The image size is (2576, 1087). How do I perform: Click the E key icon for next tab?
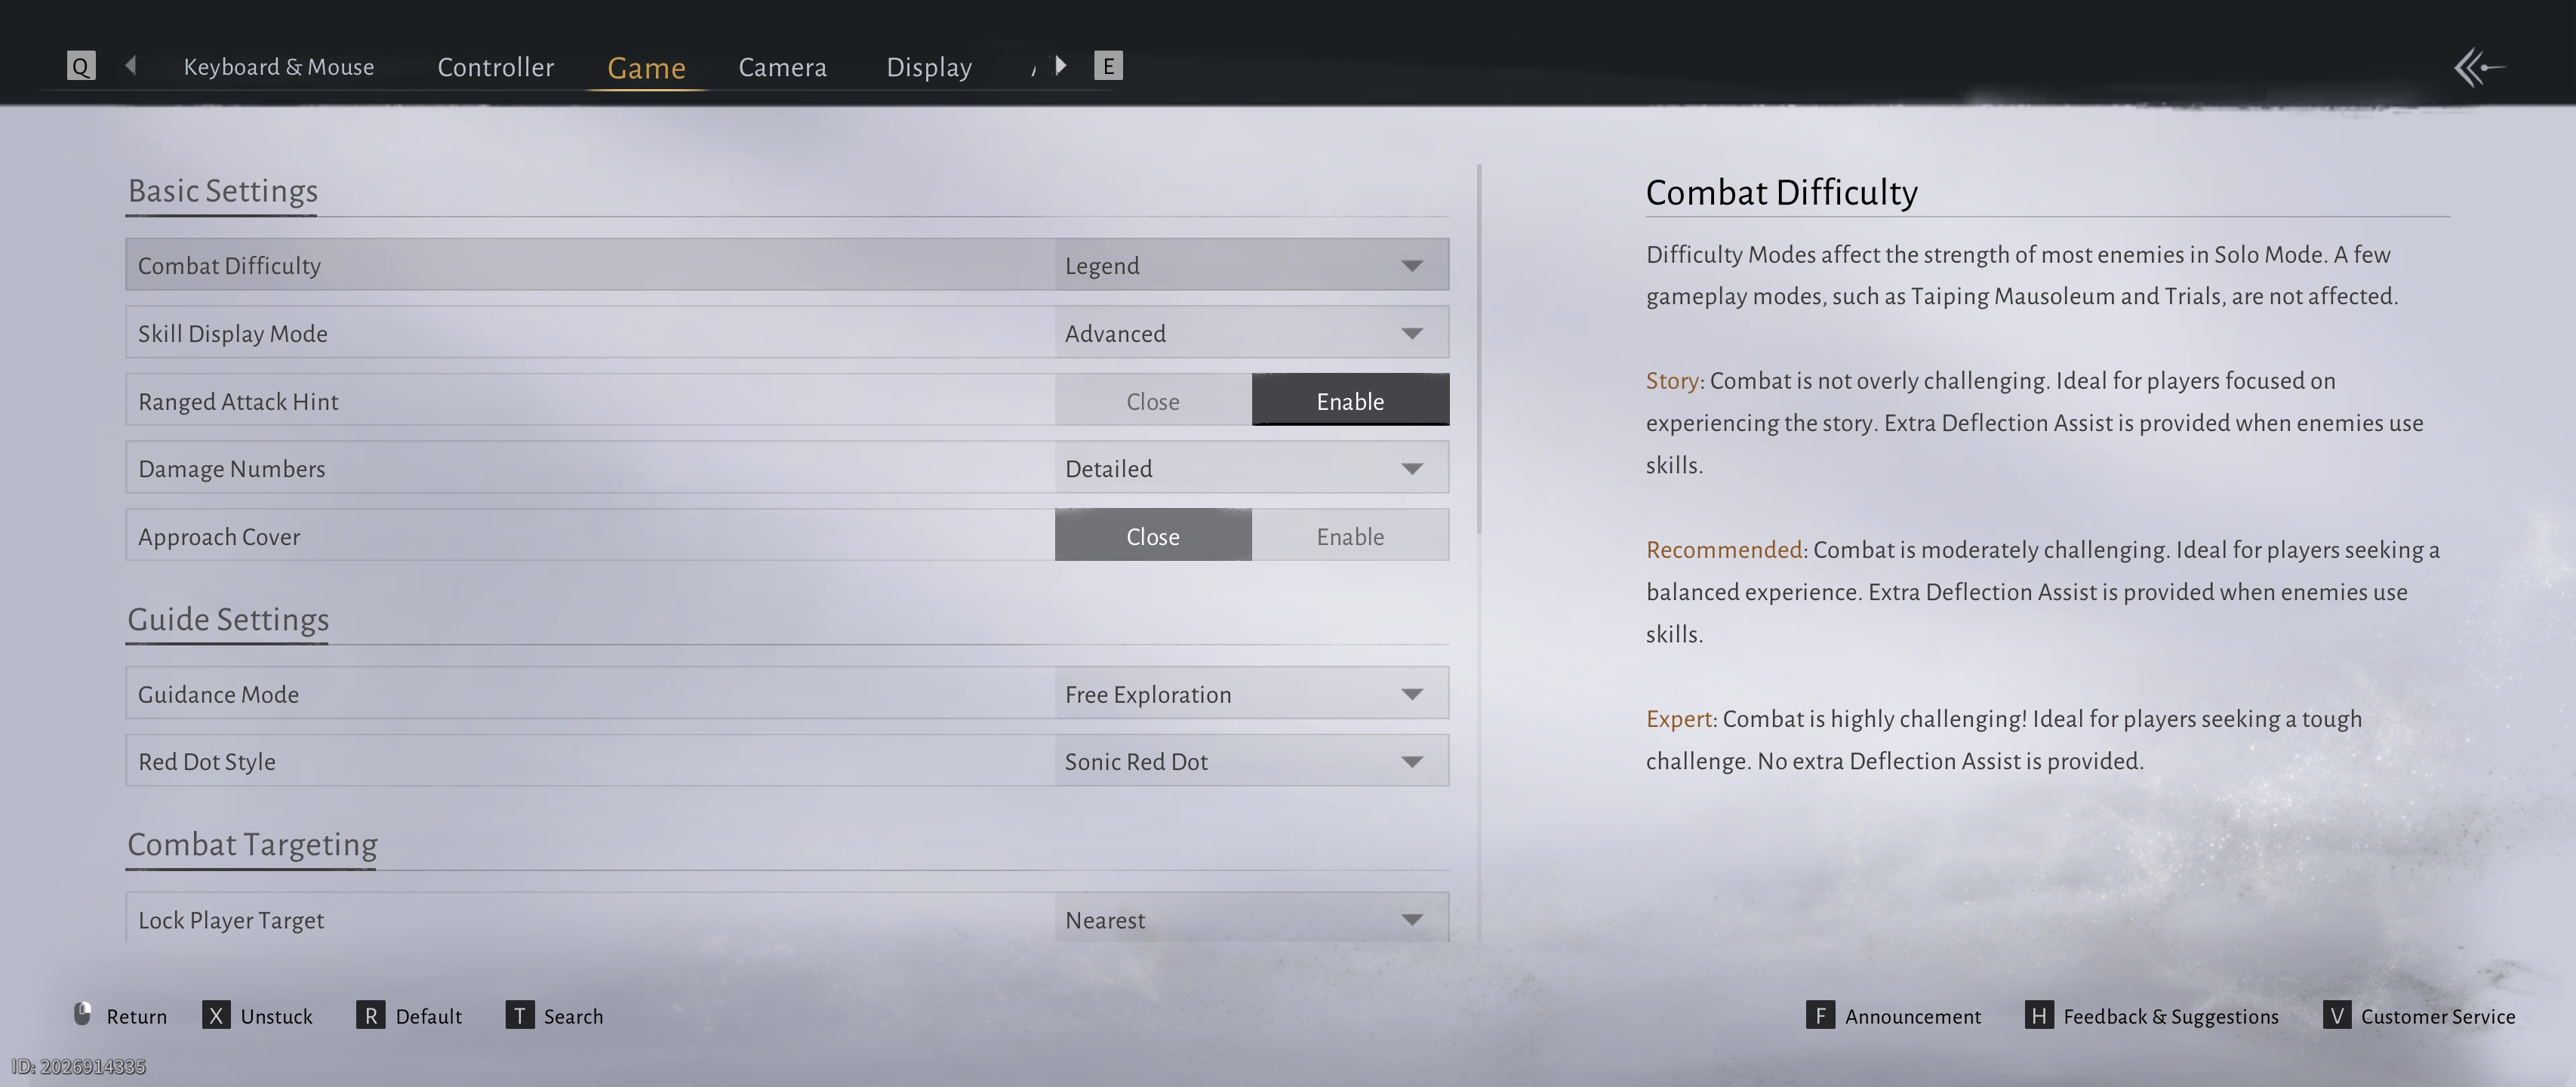[1108, 66]
